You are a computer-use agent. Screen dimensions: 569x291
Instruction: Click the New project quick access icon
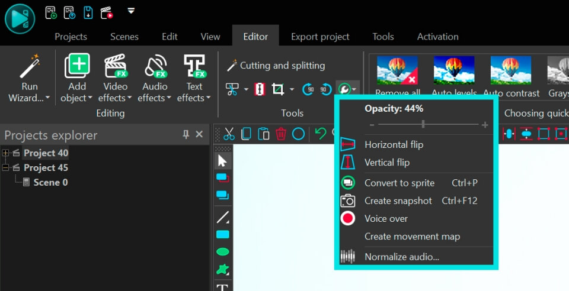click(51, 12)
